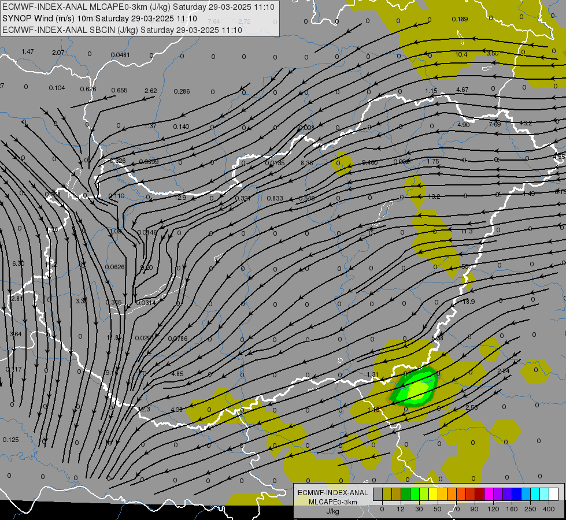Screen dimensions: 566x520
Task: Click the 2.84 value on the map
Action: (503, 371)
